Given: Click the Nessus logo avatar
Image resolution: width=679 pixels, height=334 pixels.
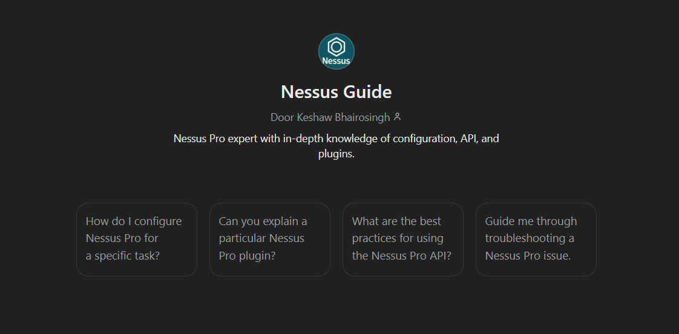Looking at the screenshot, I should (x=336, y=51).
